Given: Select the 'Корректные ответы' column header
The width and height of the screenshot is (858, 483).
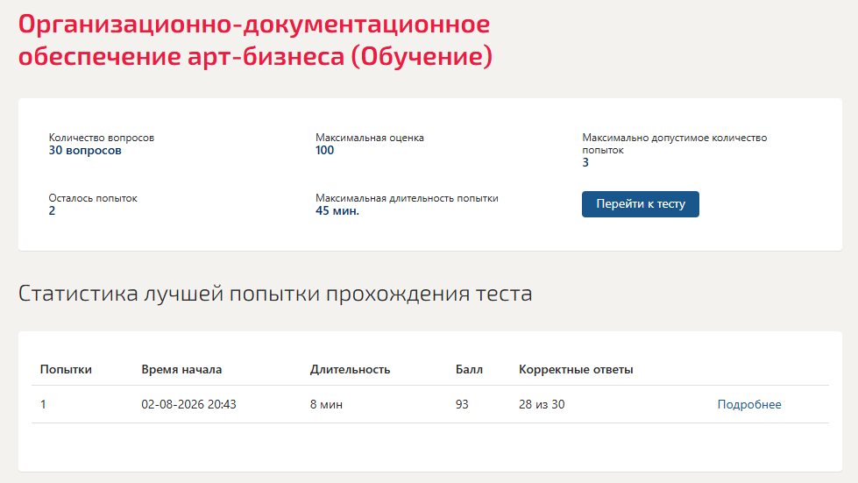Looking at the screenshot, I should pyautogui.click(x=576, y=369).
